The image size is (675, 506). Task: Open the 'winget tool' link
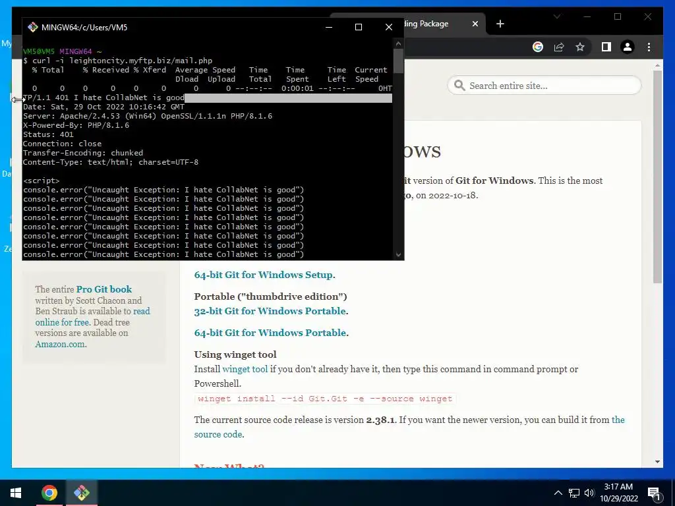pos(245,369)
